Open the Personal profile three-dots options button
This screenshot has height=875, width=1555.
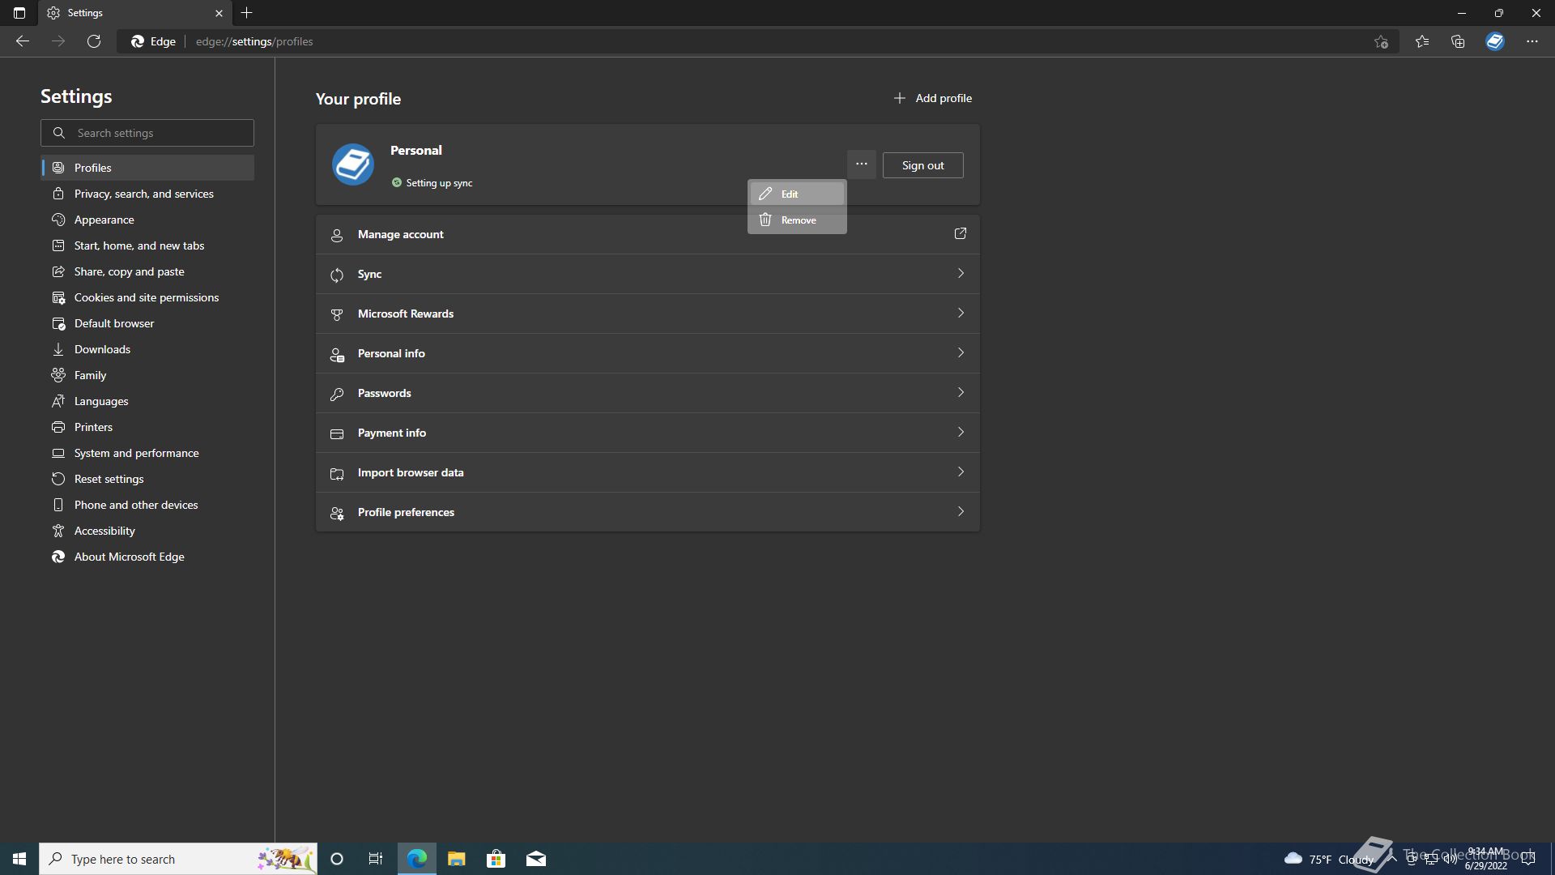862,164
